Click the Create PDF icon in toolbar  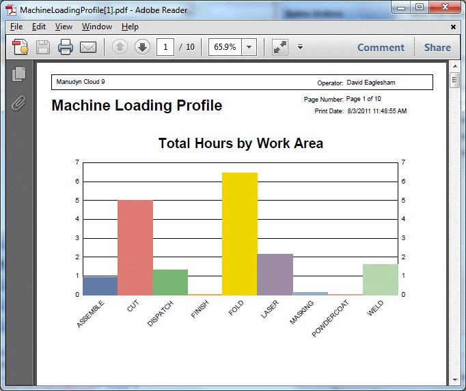coord(20,47)
